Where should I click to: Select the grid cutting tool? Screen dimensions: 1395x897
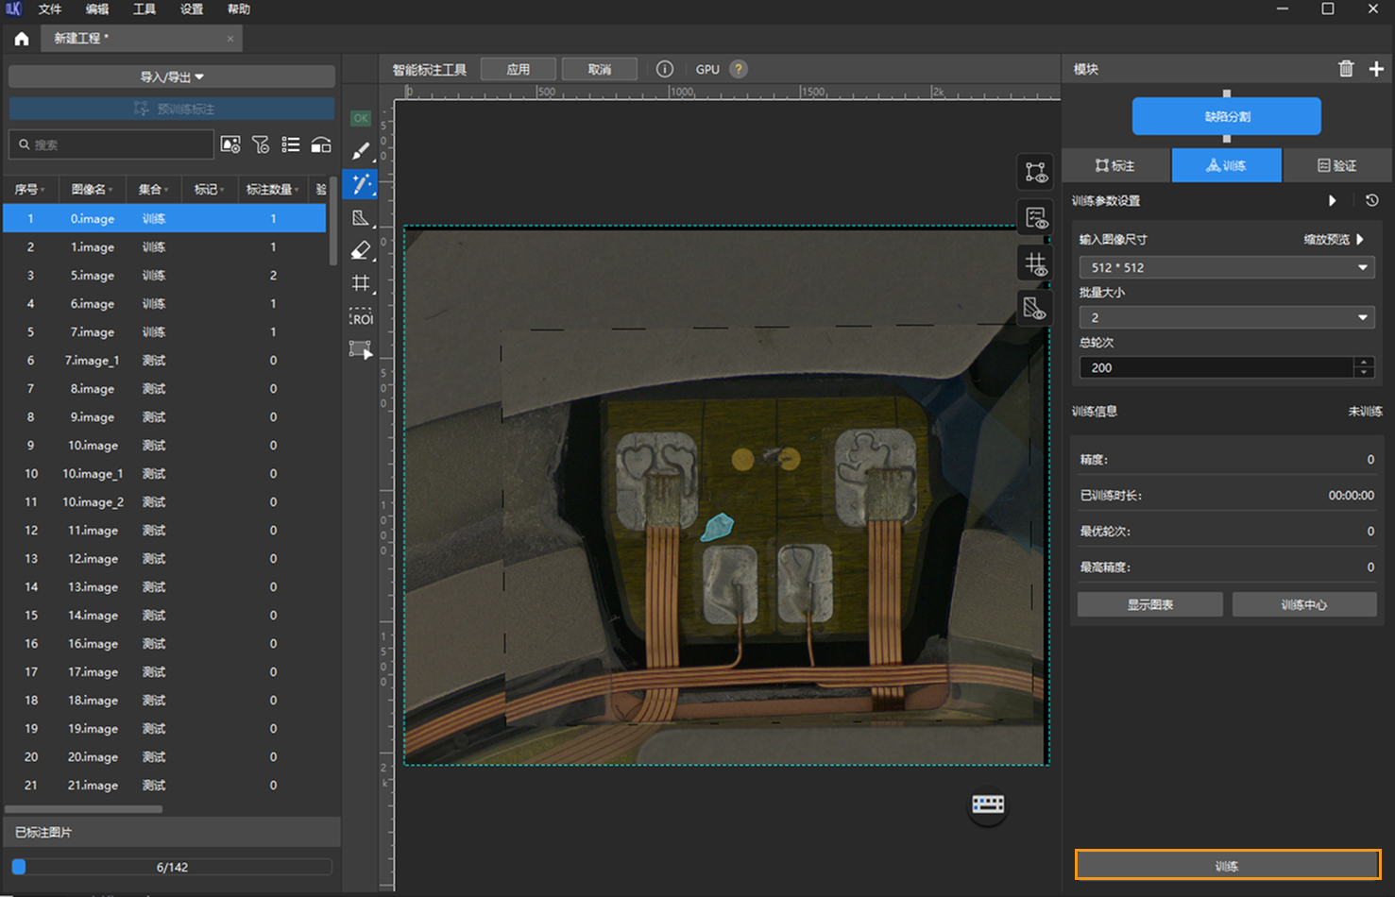click(x=361, y=282)
